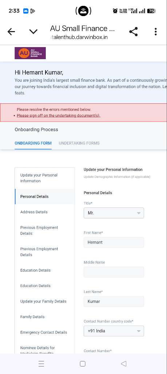Open the three-dot overflow menu
Viewport: 167px width, 374px height.
point(156,31)
